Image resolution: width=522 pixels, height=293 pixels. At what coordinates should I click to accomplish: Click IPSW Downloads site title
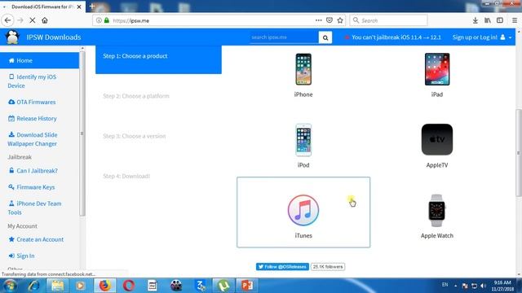click(54, 37)
